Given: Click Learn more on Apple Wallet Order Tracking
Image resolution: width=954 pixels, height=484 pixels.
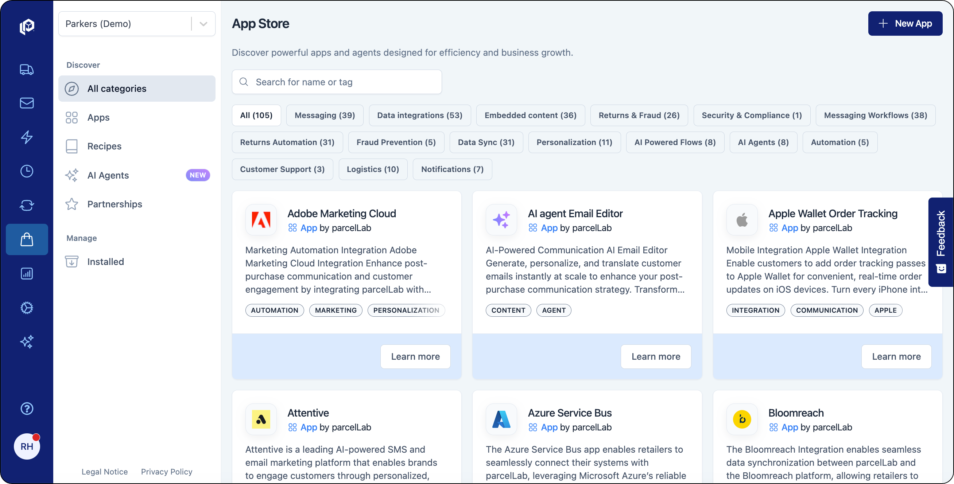Looking at the screenshot, I should [896, 356].
